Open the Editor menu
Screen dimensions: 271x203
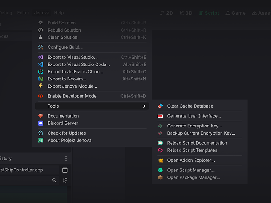(23, 13)
